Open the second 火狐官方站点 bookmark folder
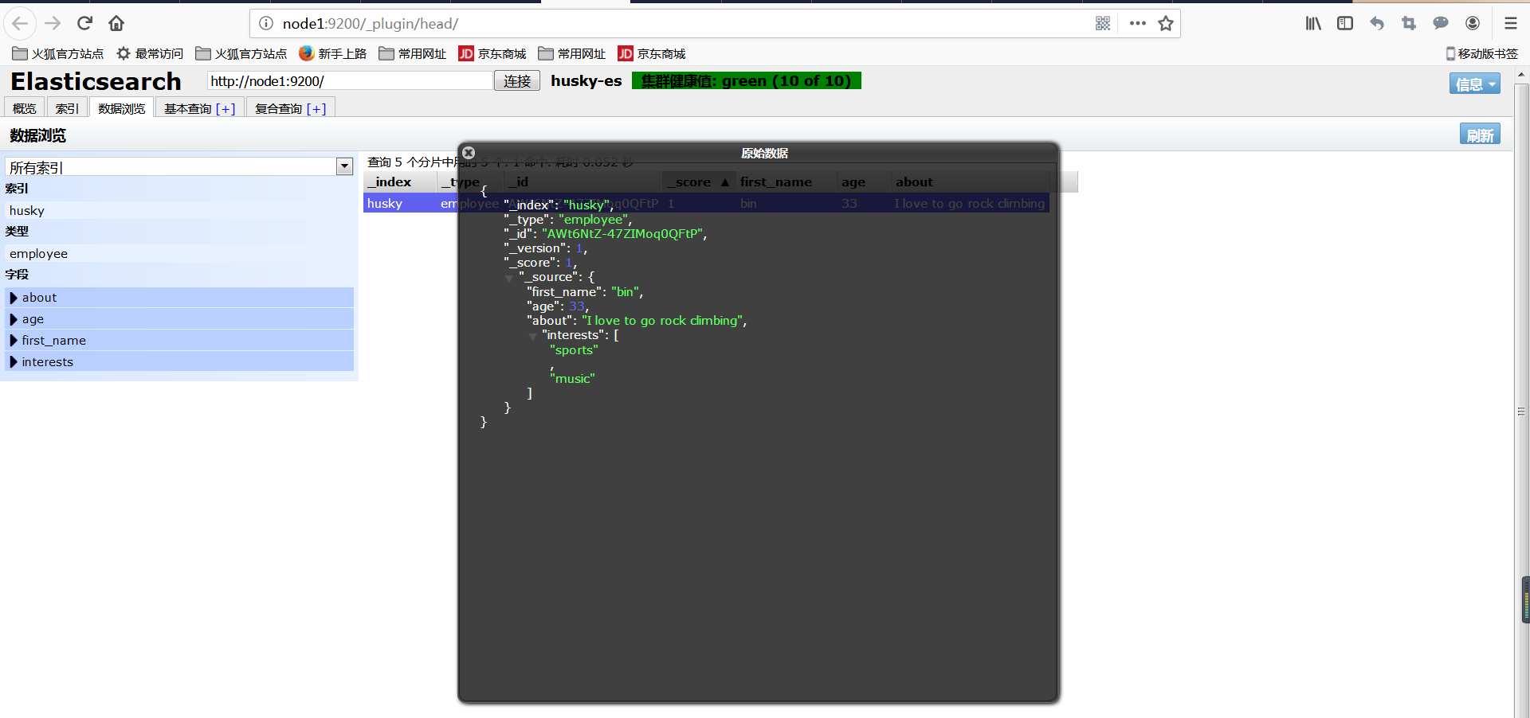This screenshot has height=718, width=1530. point(241,53)
